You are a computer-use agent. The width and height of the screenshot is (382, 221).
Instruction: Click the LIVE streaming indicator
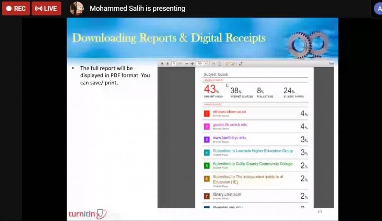(x=46, y=8)
